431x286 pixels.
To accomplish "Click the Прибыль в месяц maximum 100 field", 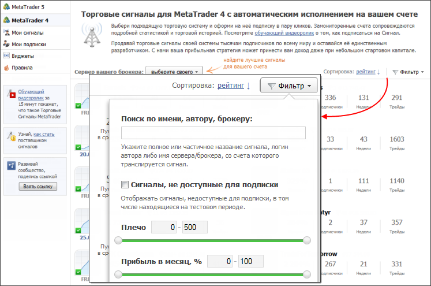I will [x=250, y=261].
